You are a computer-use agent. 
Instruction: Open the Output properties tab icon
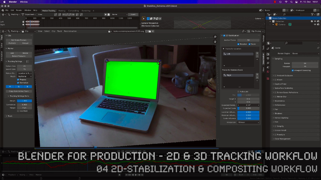click(x=268, y=59)
